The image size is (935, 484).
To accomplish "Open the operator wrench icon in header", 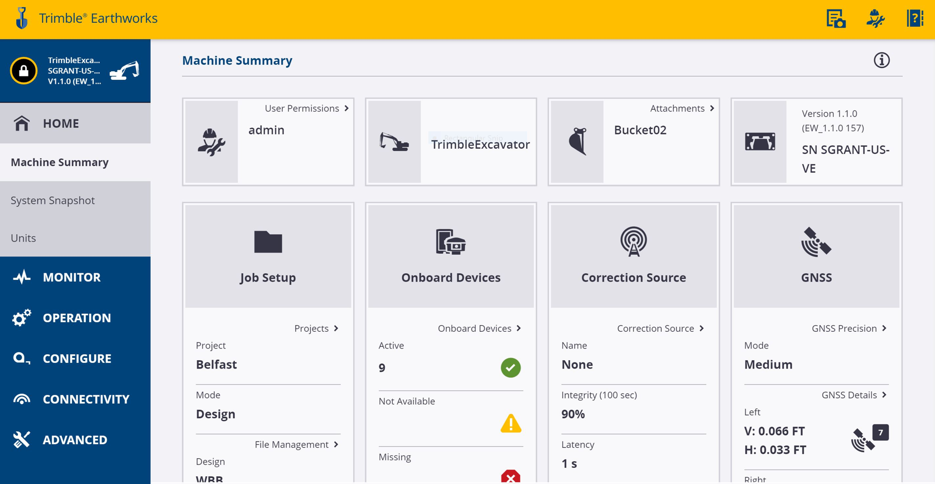I will 875,18.
